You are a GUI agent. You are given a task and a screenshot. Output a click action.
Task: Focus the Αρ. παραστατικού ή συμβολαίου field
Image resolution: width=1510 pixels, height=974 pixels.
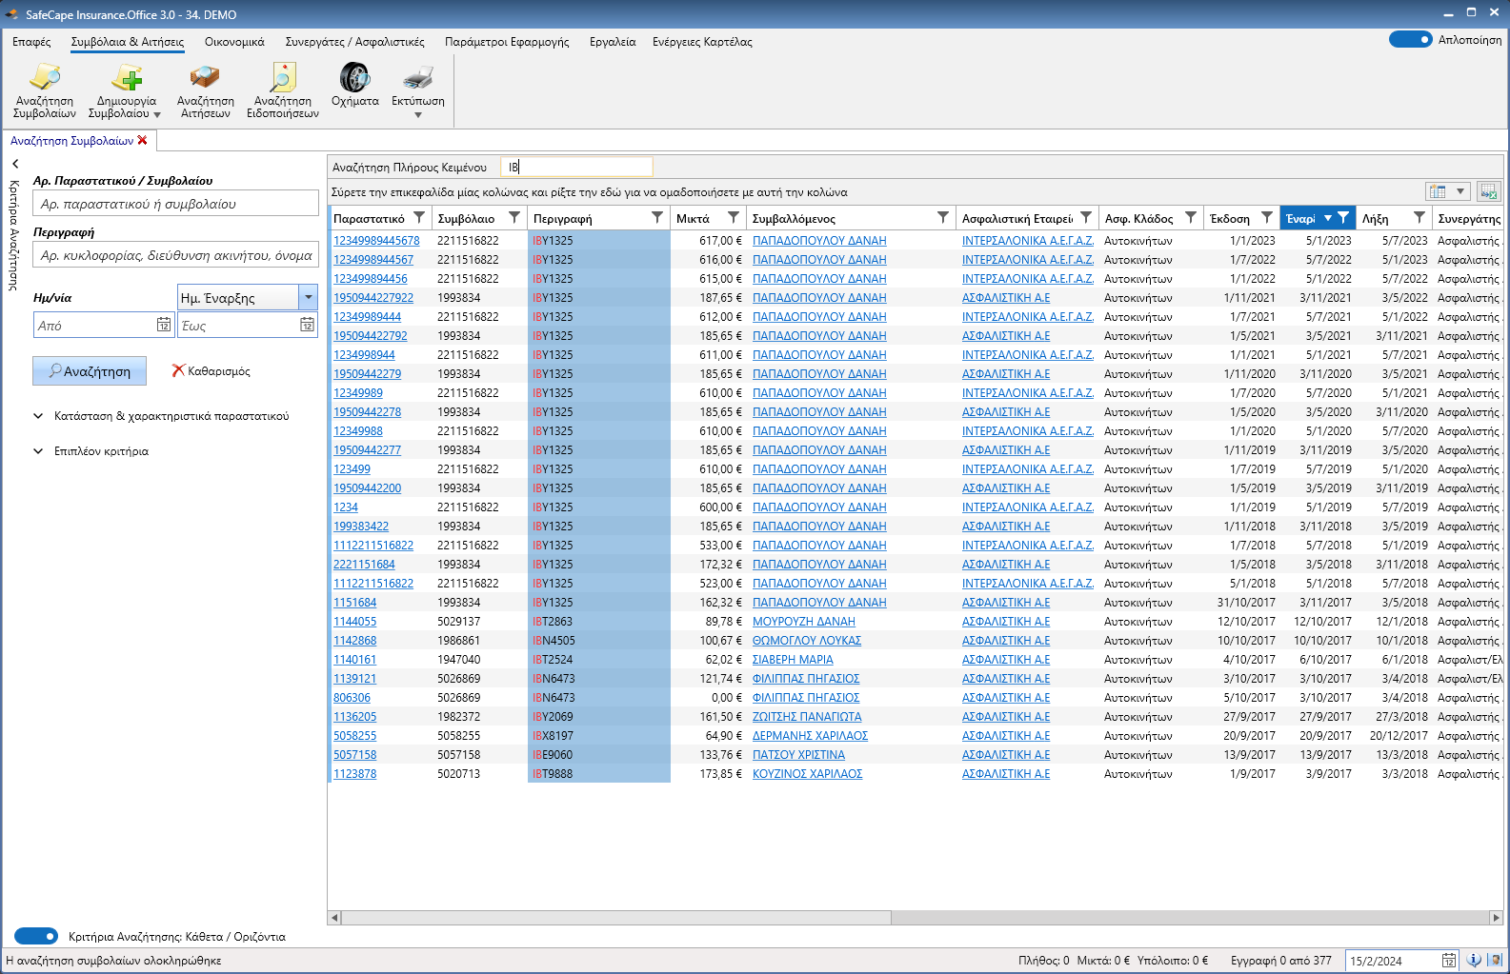(176, 203)
